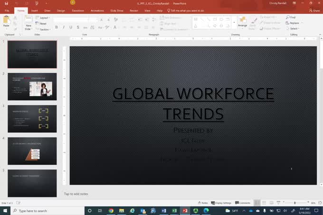This screenshot has height=215, width=323.
Task: Switch to the View tab
Action: pyautogui.click(x=147, y=10)
